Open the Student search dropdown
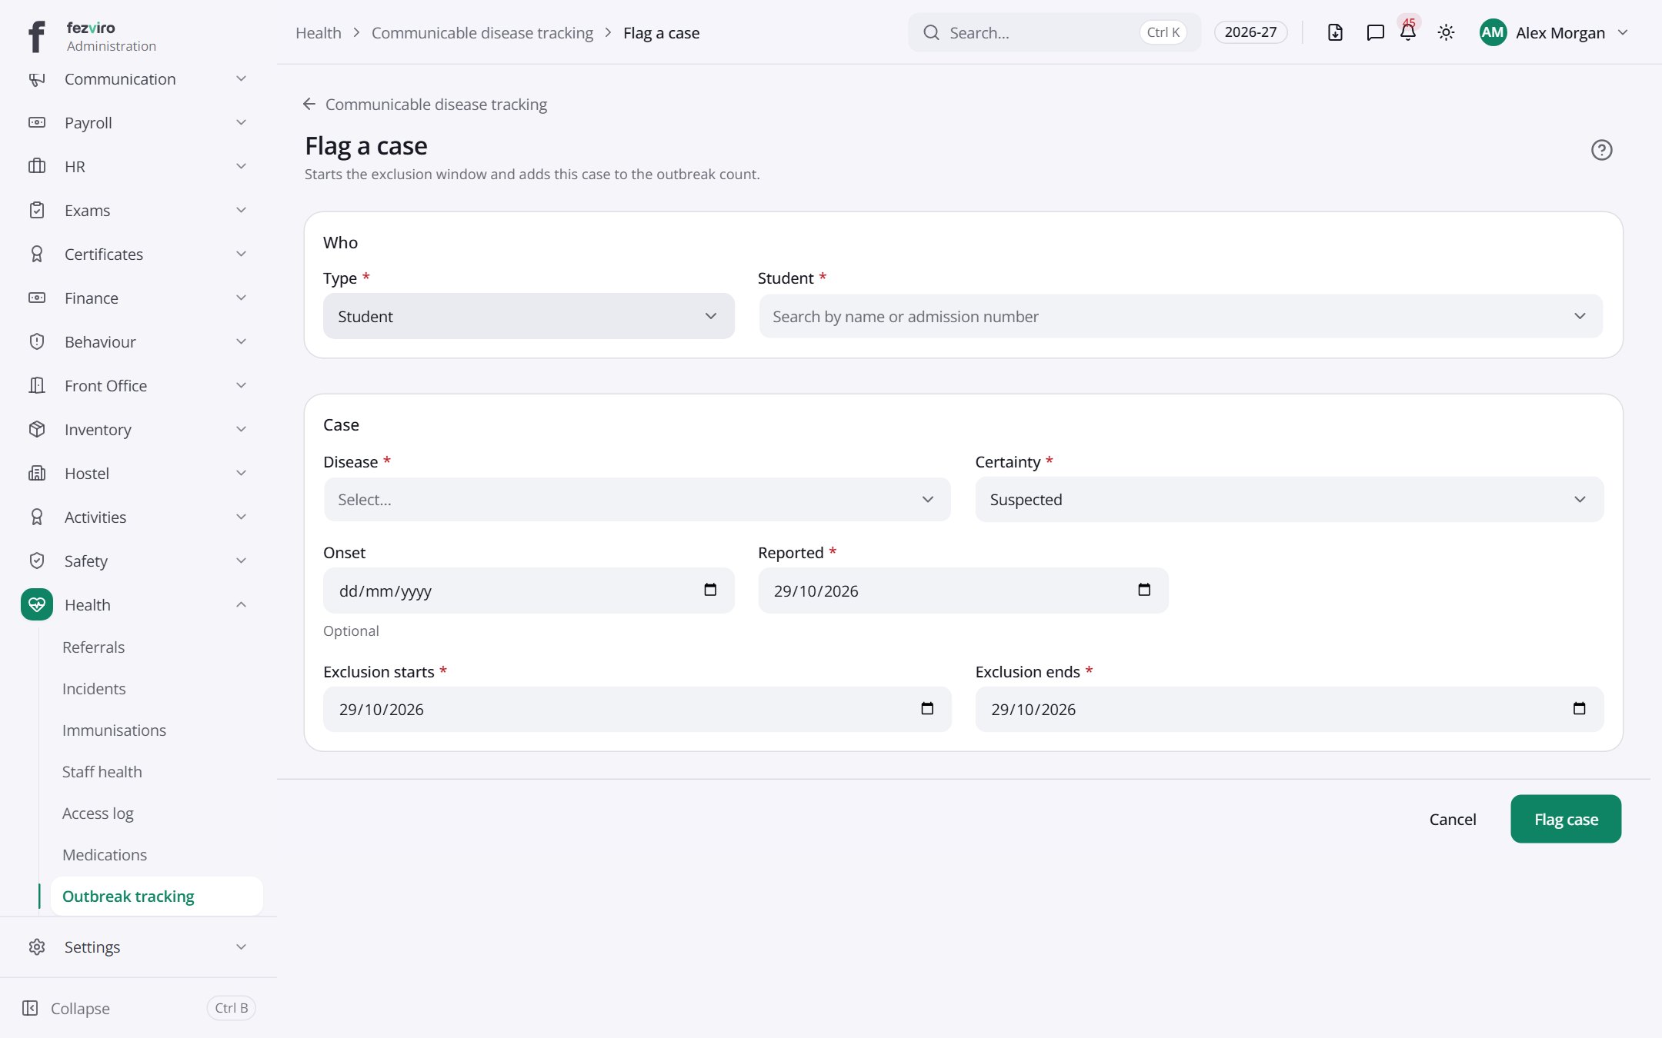 (1180, 316)
